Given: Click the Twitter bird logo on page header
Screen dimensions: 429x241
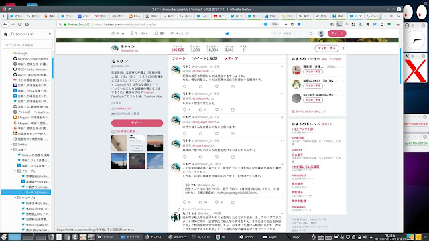Looking at the screenshot, I should coord(227,33).
